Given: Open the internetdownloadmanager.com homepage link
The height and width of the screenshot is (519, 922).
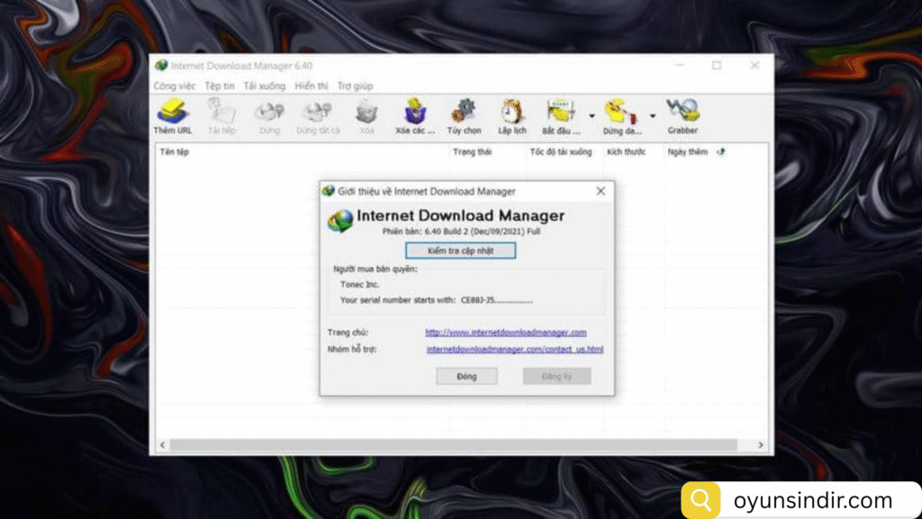Looking at the screenshot, I should (x=505, y=332).
